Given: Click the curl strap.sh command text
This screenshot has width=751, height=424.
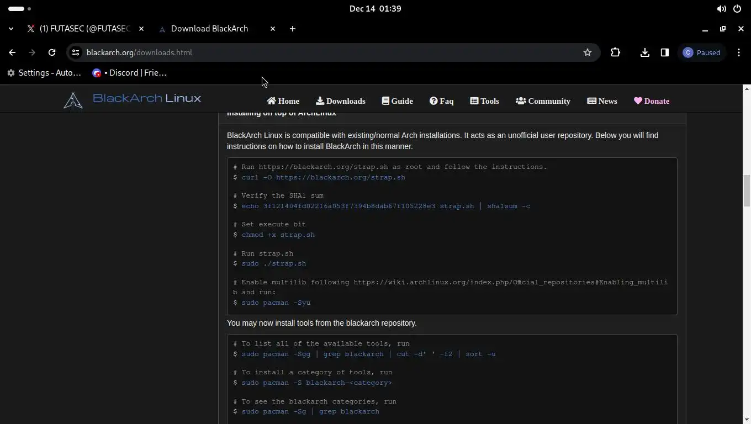Looking at the screenshot, I should point(323,177).
